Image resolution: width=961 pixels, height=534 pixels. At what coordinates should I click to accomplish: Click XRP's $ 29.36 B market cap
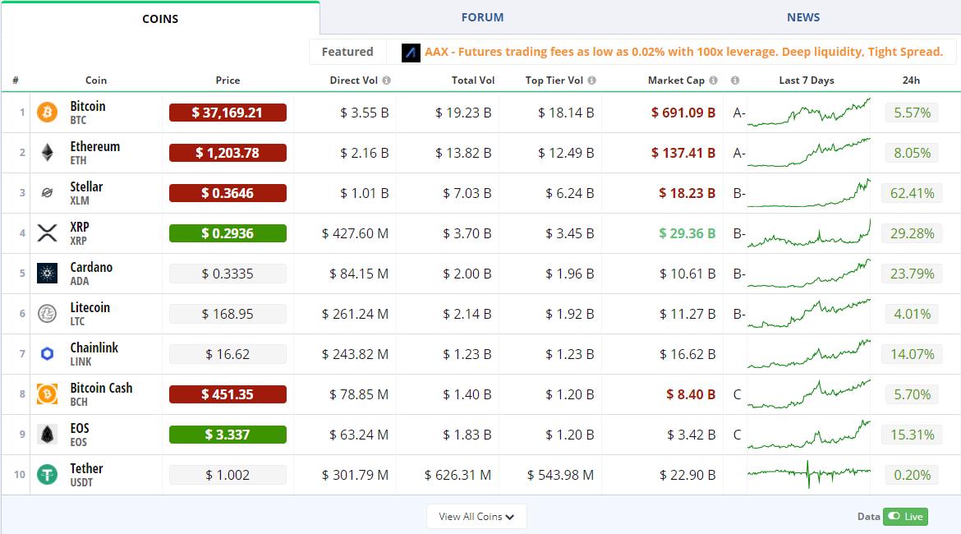coord(687,233)
